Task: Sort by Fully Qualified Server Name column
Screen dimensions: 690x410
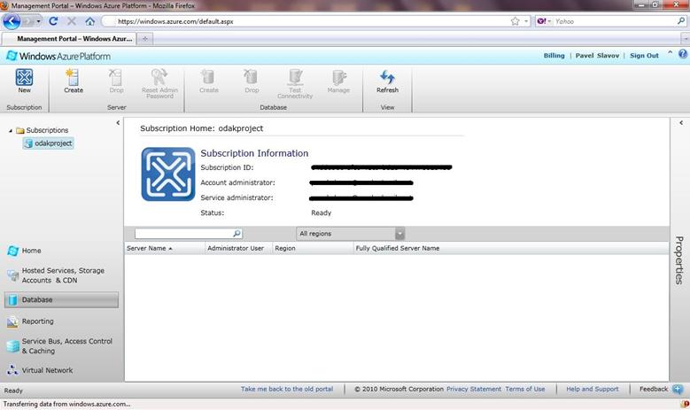Action: (x=511, y=248)
